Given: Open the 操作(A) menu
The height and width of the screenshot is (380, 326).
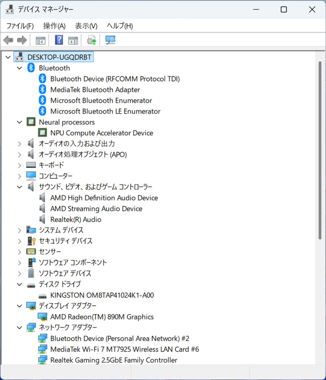Looking at the screenshot, I should (x=54, y=26).
